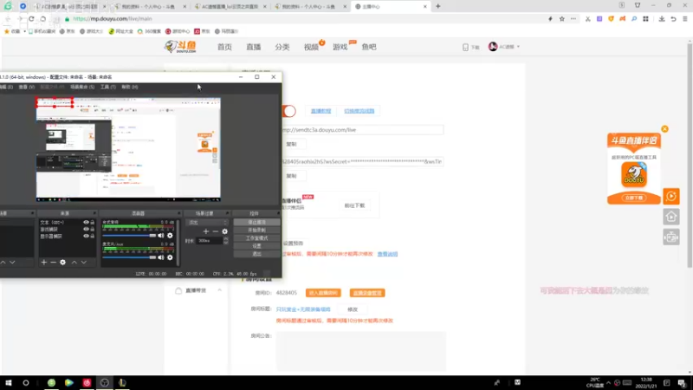This screenshot has width=693, height=390.
Task: Click the stop streaming button in OBS controls
Action: (256, 222)
